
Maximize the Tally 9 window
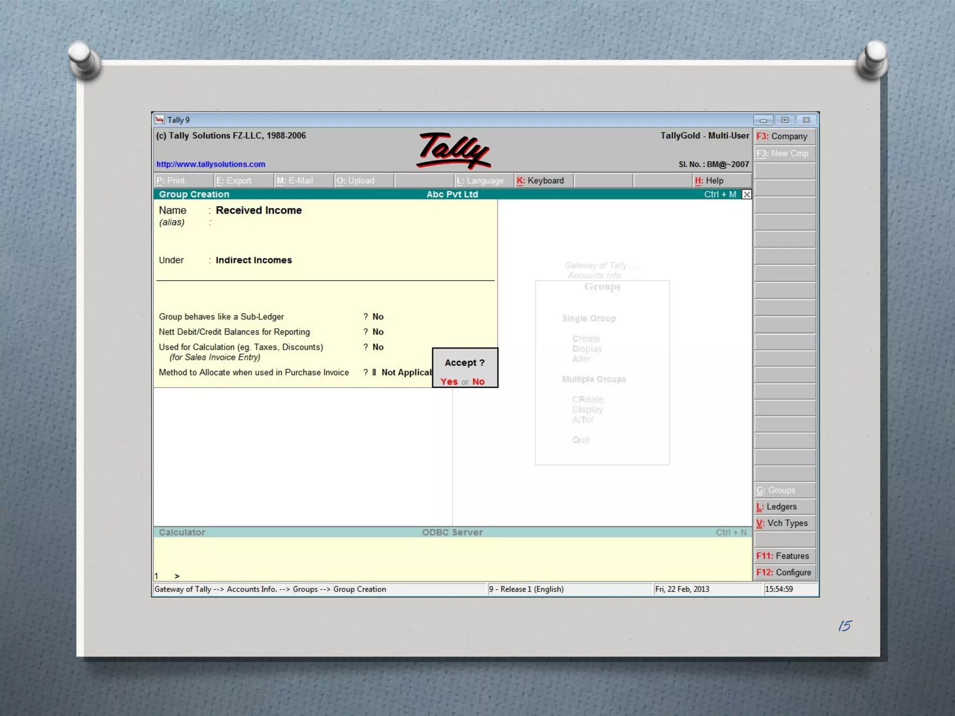pyautogui.click(x=785, y=120)
